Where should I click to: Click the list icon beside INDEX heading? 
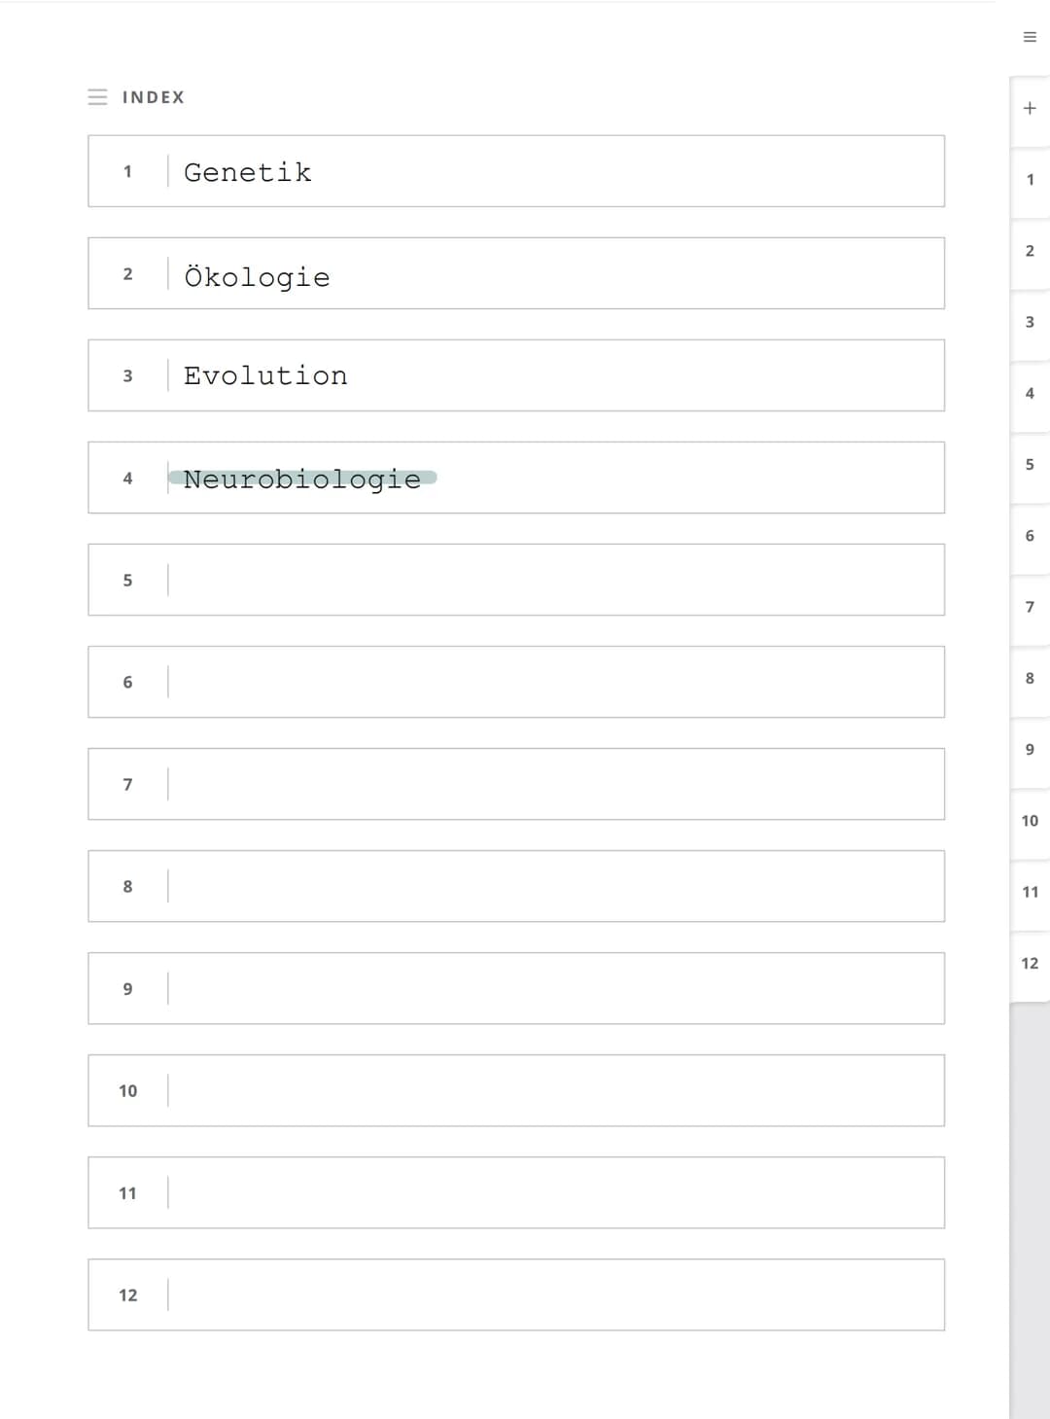(x=97, y=97)
